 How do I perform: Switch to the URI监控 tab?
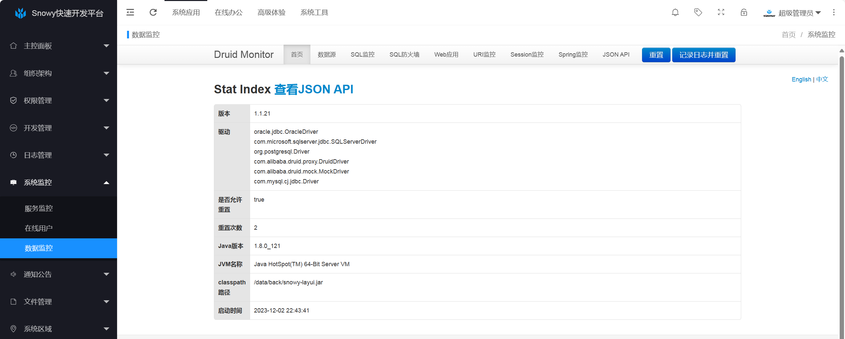pyautogui.click(x=484, y=55)
